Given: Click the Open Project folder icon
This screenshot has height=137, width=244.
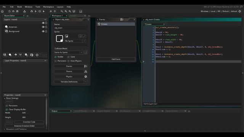Looking at the screenshot, I should click(x=13, y=11).
